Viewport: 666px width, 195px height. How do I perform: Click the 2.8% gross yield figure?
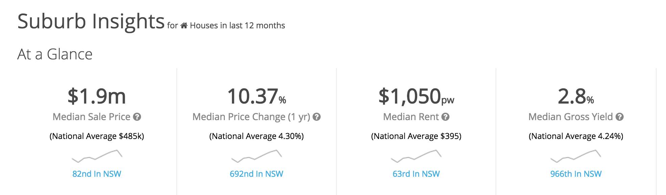pos(576,96)
